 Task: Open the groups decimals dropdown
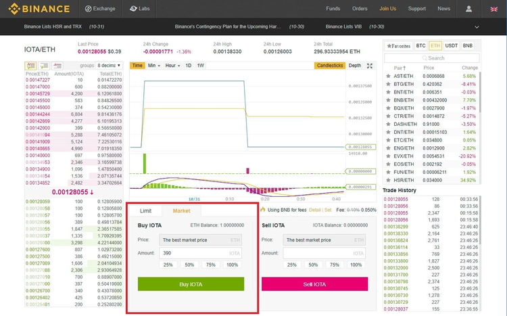click(109, 66)
